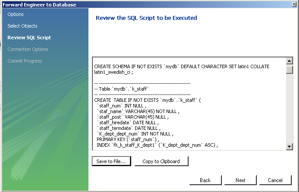This screenshot has height=192, width=299.
Task: Save the SQL script to a file
Action: [111, 161]
